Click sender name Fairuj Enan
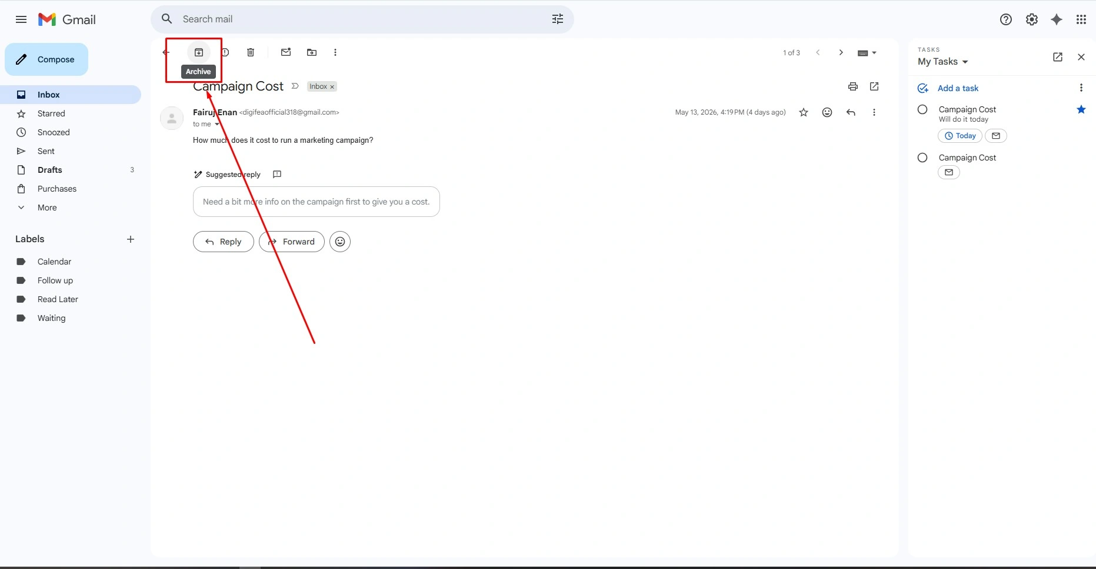 point(215,112)
